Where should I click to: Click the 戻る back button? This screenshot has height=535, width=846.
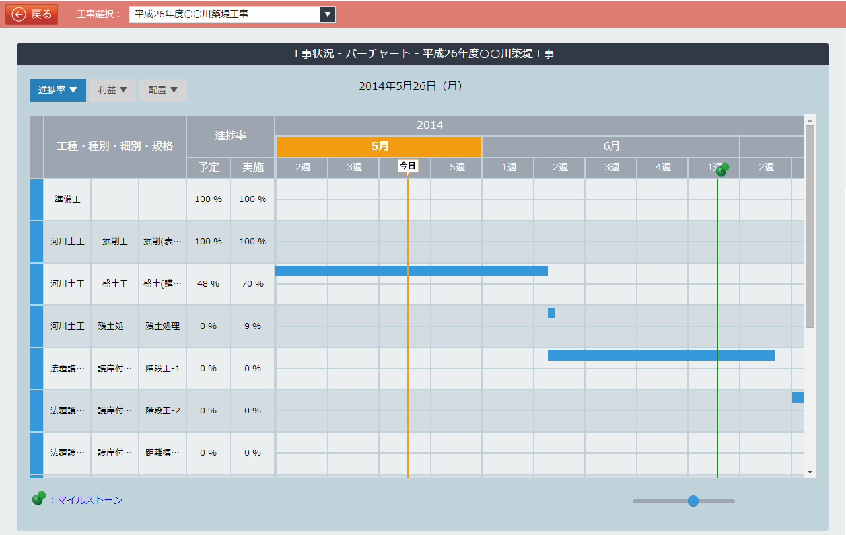pyautogui.click(x=32, y=15)
